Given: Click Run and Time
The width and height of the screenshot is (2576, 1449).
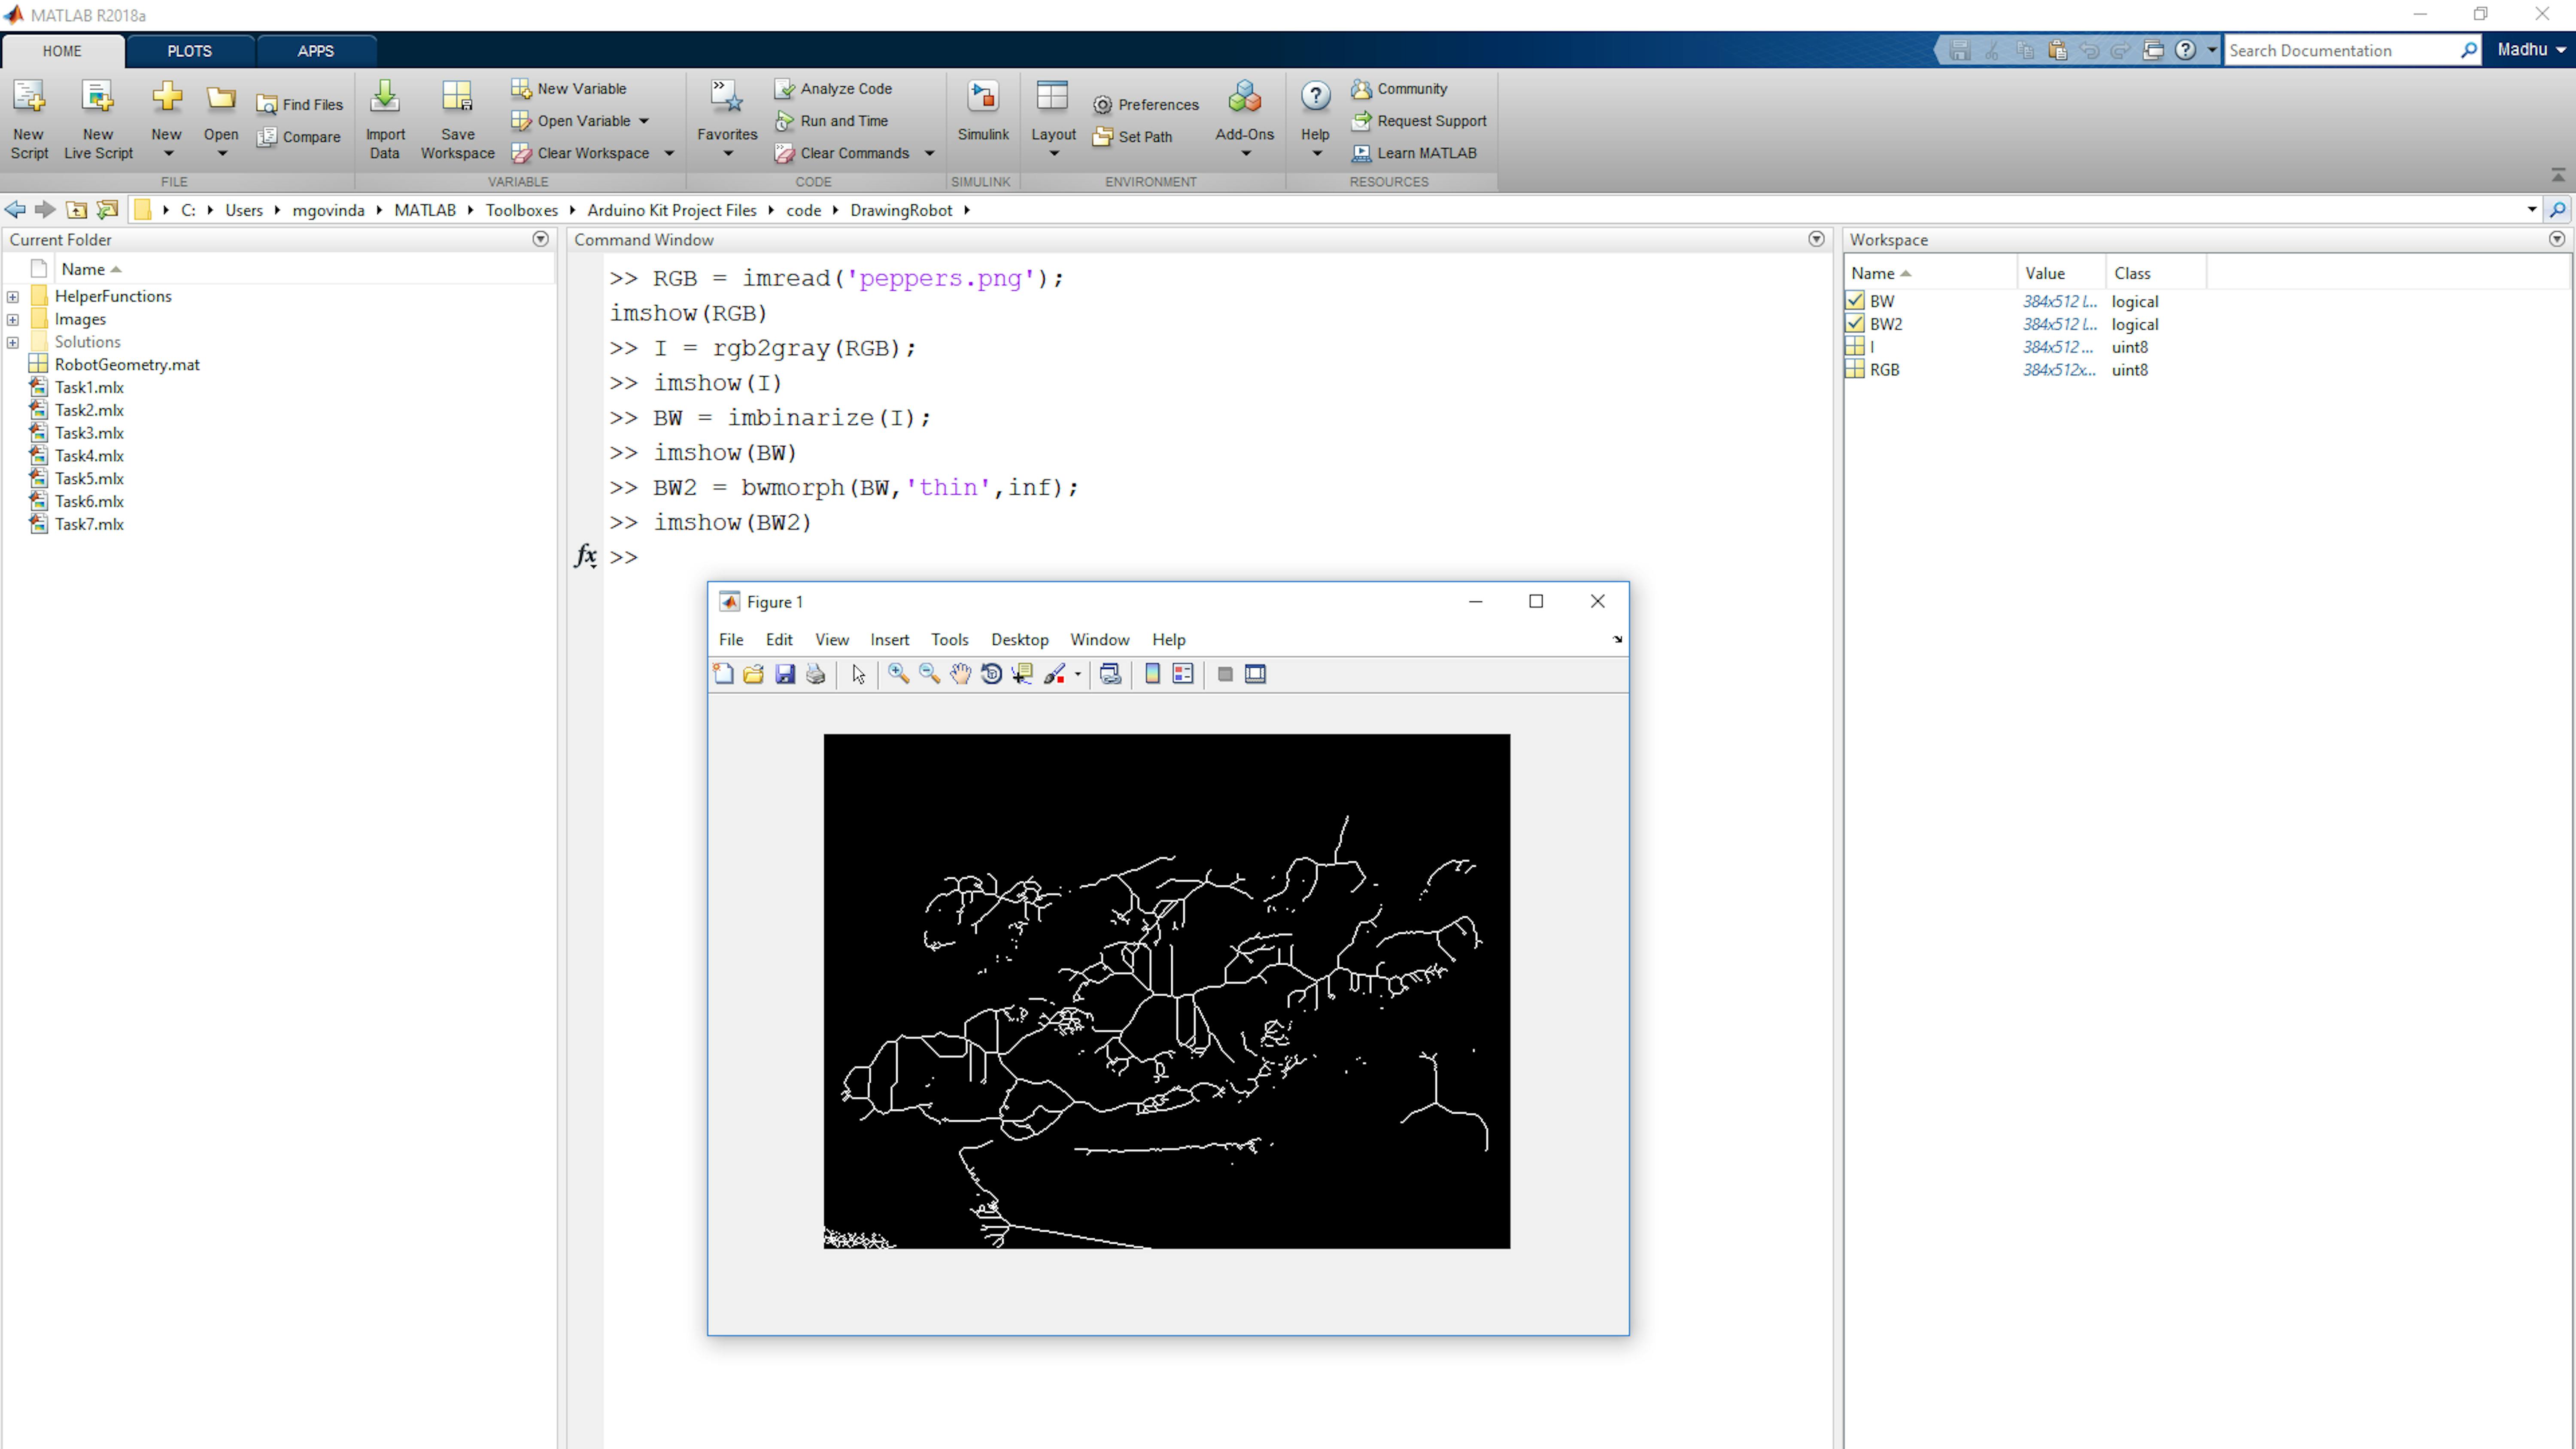Looking at the screenshot, I should [x=832, y=121].
